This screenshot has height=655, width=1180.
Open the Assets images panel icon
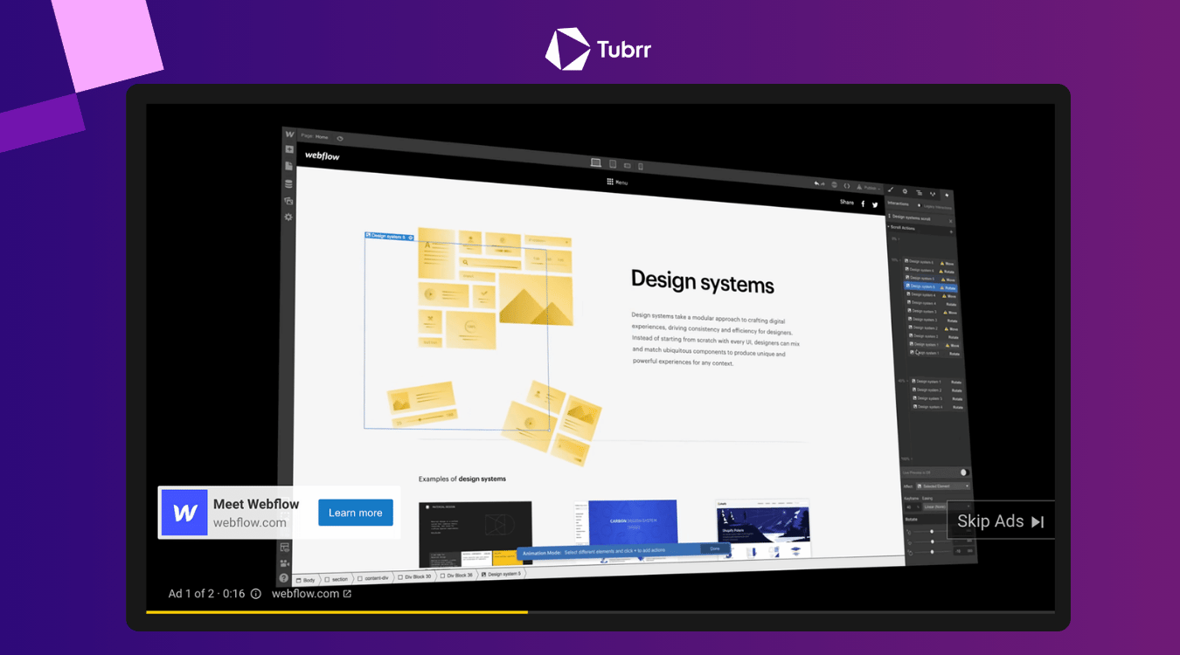[x=289, y=200]
